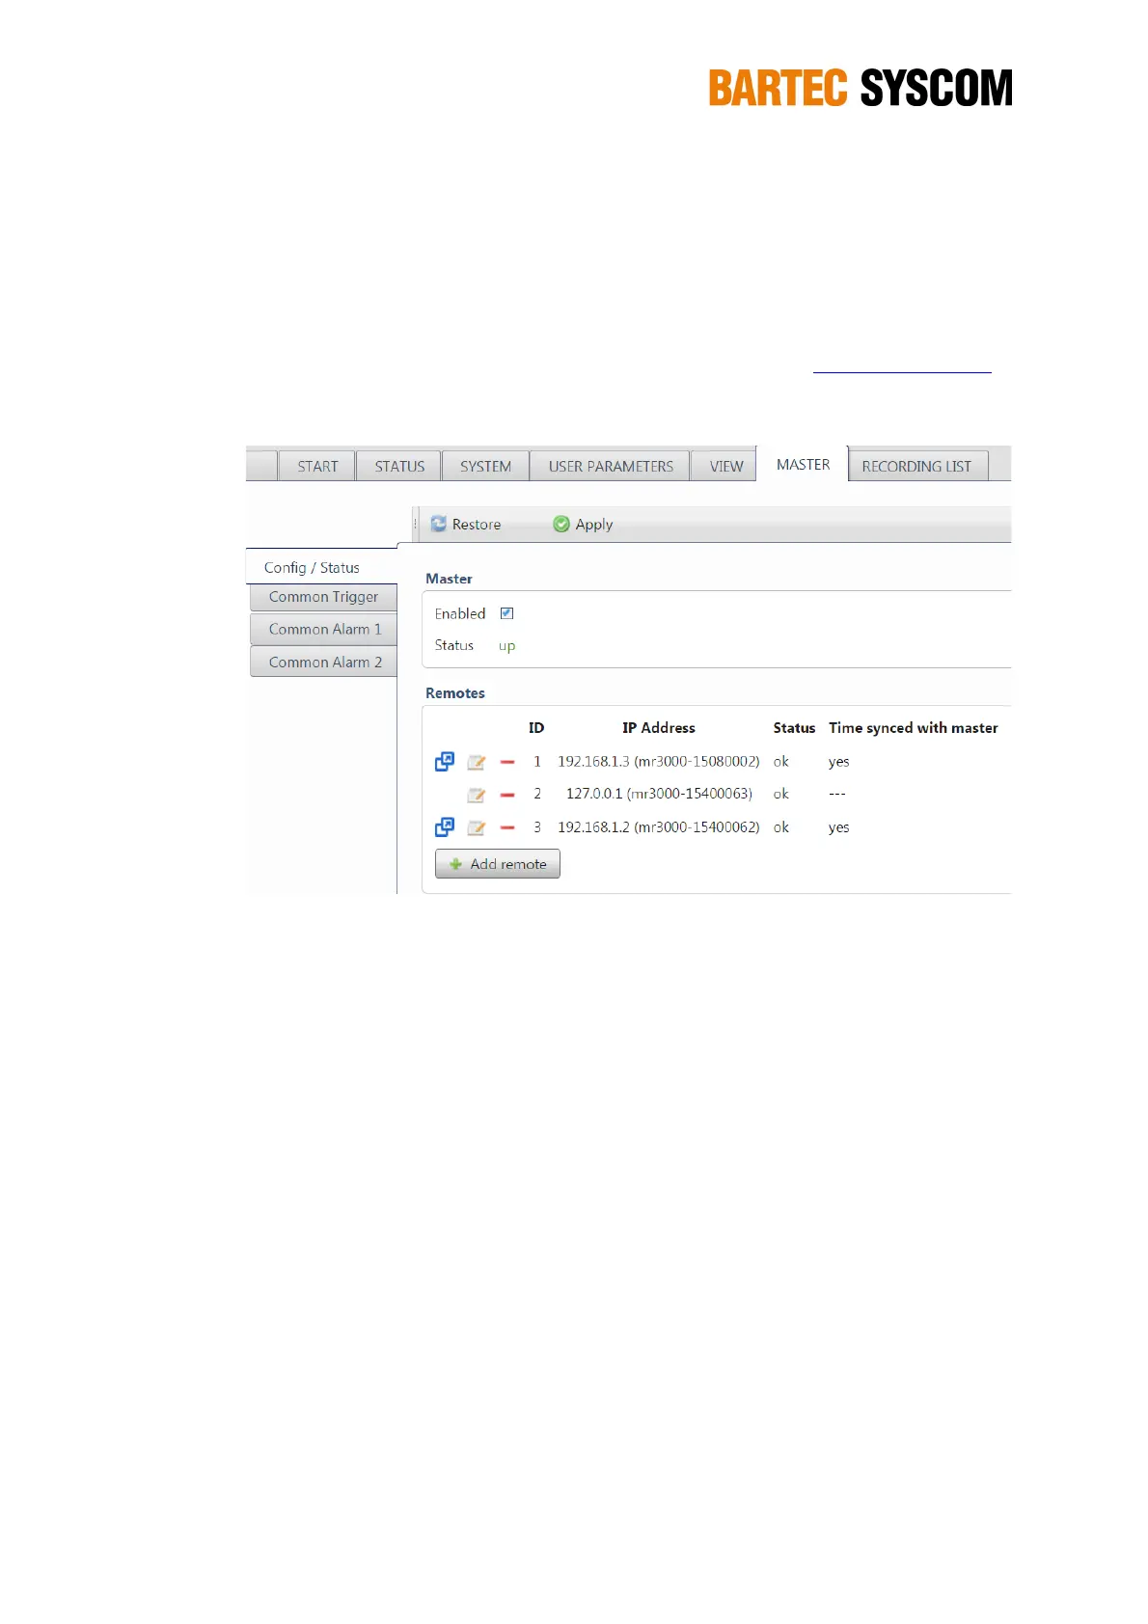Open the Common Alarm 2 section
Viewport: 1148px width, 1624px height.
coord(323,662)
